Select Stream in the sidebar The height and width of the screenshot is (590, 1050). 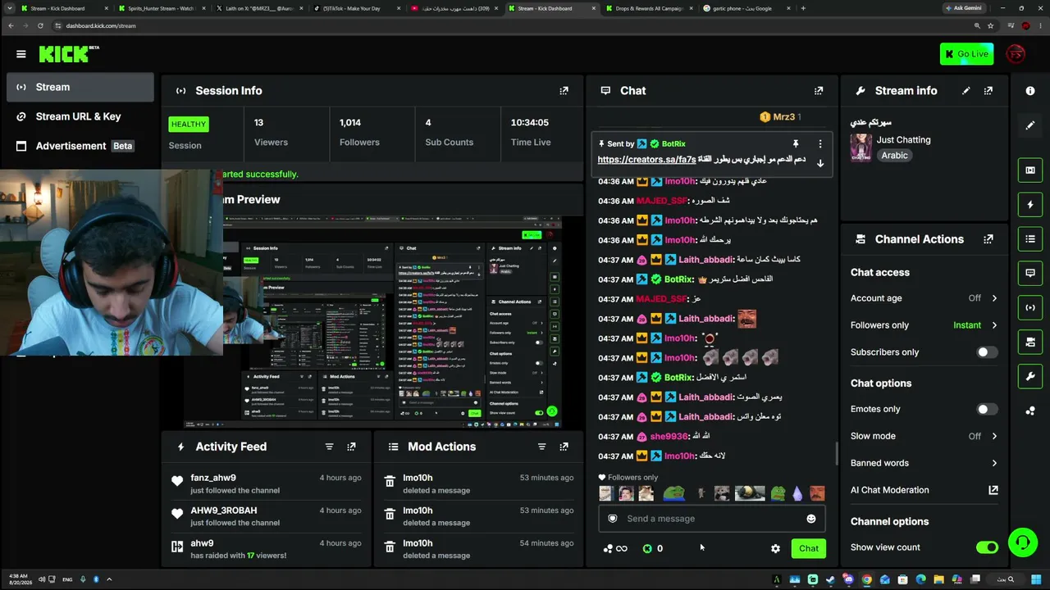pyautogui.click(x=80, y=87)
